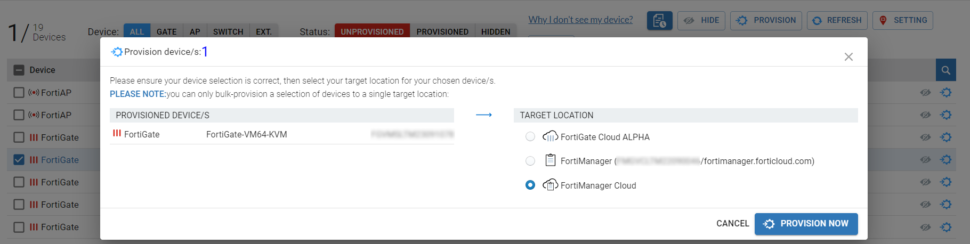Filter devices by SWITCH type
970x244 pixels.
228,31
